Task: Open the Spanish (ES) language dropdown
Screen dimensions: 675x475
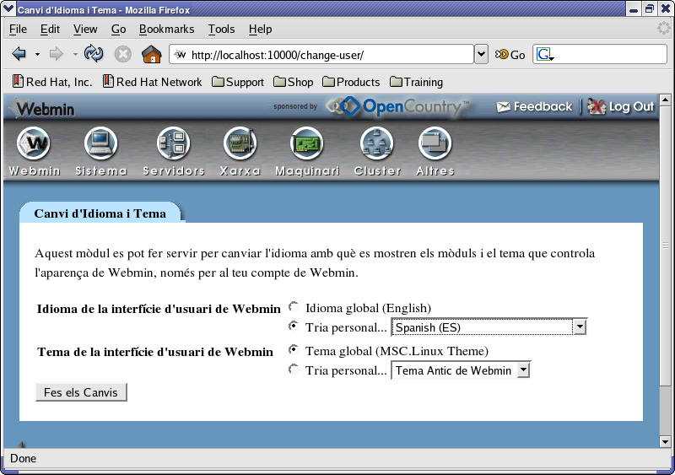Action: pyautogui.click(x=489, y=327)
